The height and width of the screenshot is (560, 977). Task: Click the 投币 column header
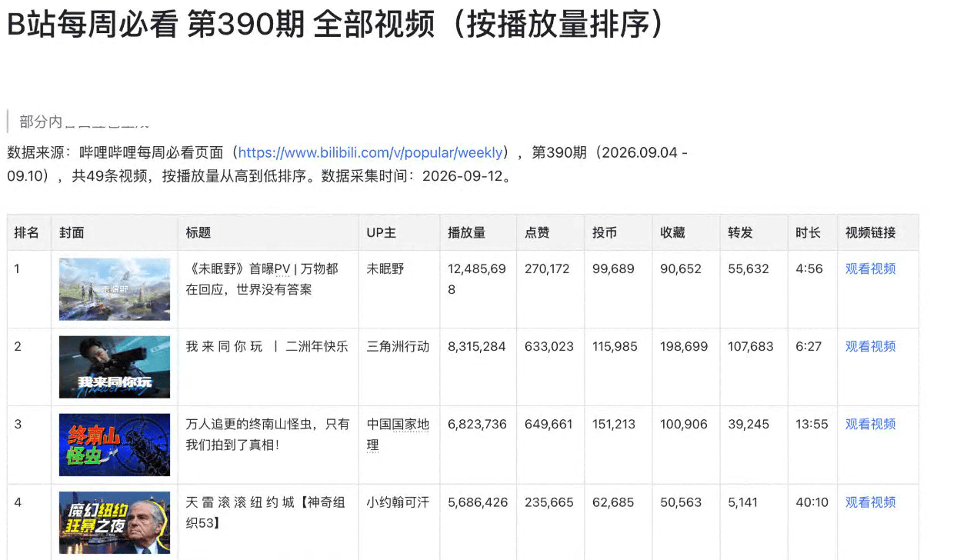(605, 232)
